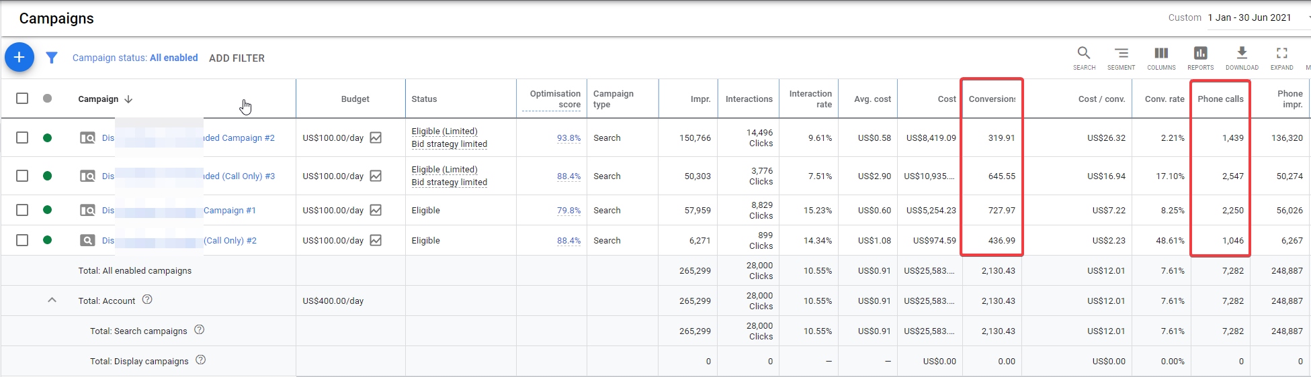Toggle the select-all campaigns checkbox
Screen dimensions: 1311x377
coord(22,99)
